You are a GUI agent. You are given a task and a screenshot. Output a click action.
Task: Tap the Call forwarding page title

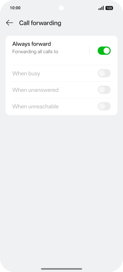pos(40,23)
